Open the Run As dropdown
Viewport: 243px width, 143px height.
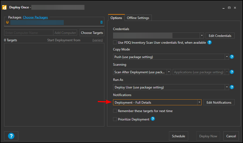[x=227, y=87]
